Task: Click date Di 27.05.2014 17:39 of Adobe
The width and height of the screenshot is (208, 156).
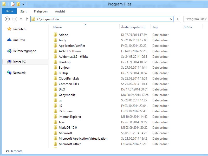Action: click(x=134, y=35)
